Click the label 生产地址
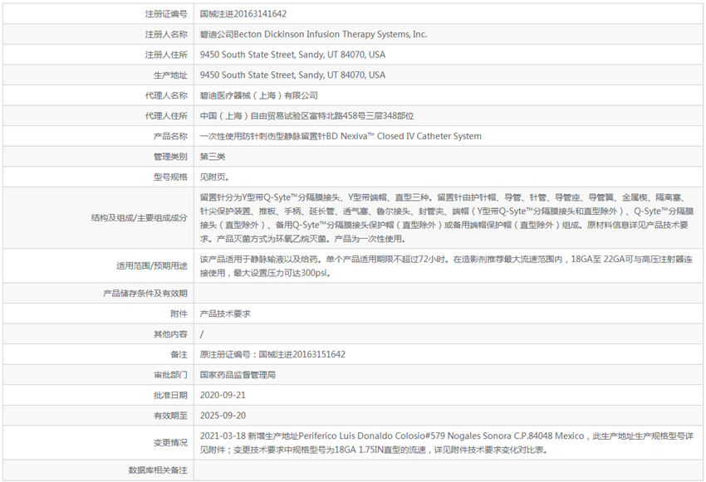Viewport: 706px width, 482px height. pyautogui.click(x=170, y=75)
